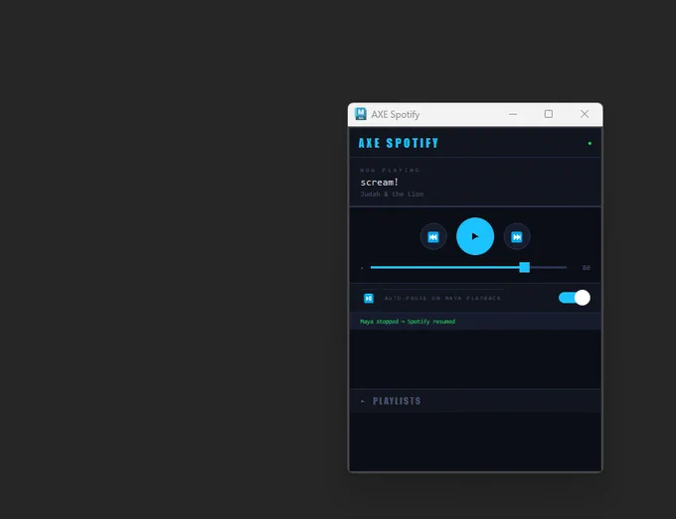
Task: Click the green connection status dot
Action: (x=590, y=143)
